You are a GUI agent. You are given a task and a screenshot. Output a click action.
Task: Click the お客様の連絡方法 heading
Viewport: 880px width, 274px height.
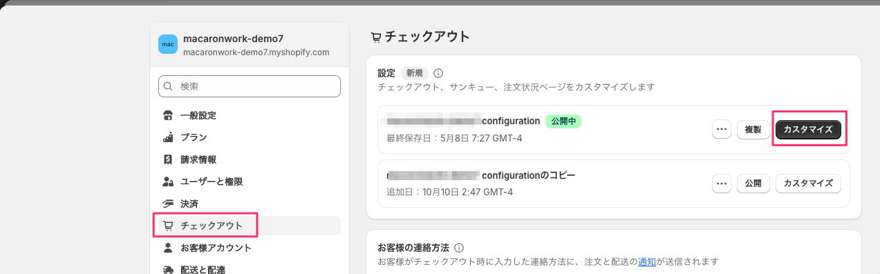[x=413, y=247]
